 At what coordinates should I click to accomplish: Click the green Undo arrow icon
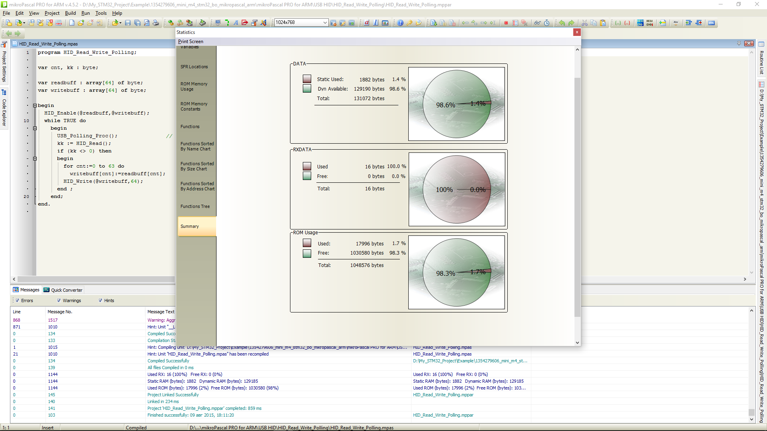(562, 23)
